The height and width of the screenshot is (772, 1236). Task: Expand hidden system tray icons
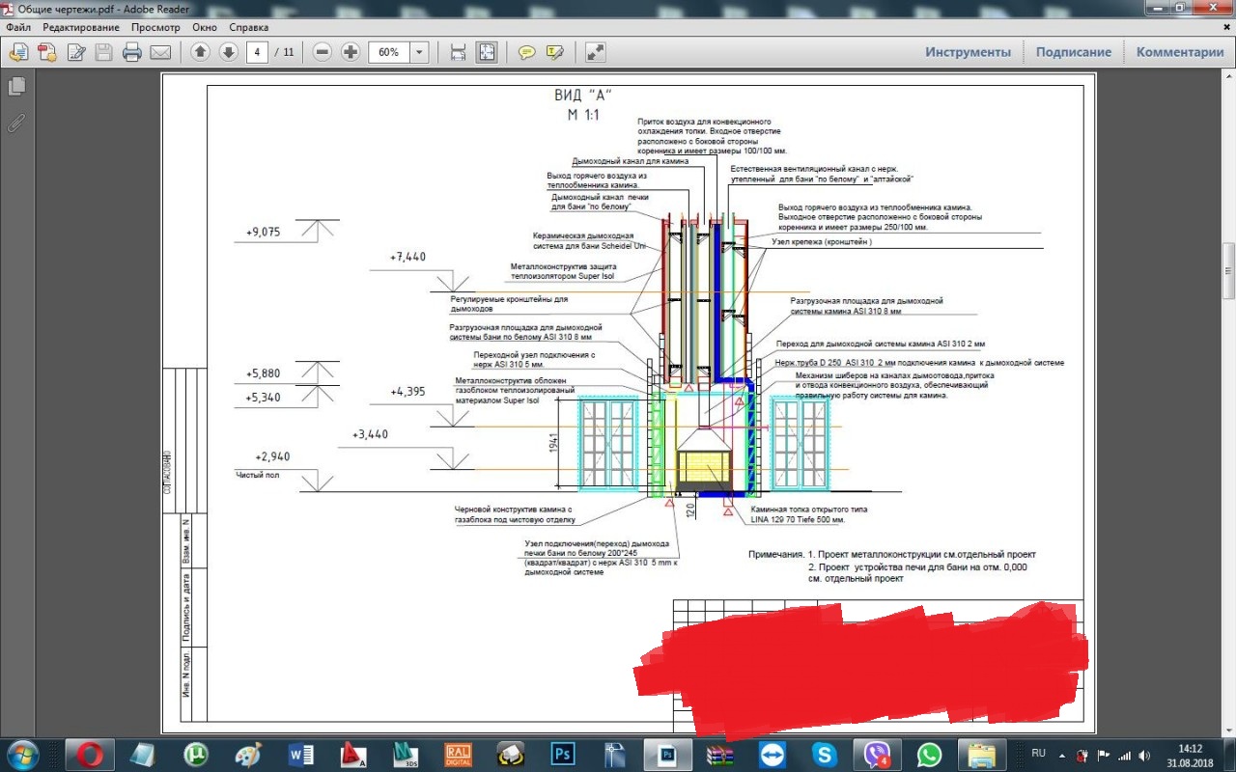point(1060,754)
